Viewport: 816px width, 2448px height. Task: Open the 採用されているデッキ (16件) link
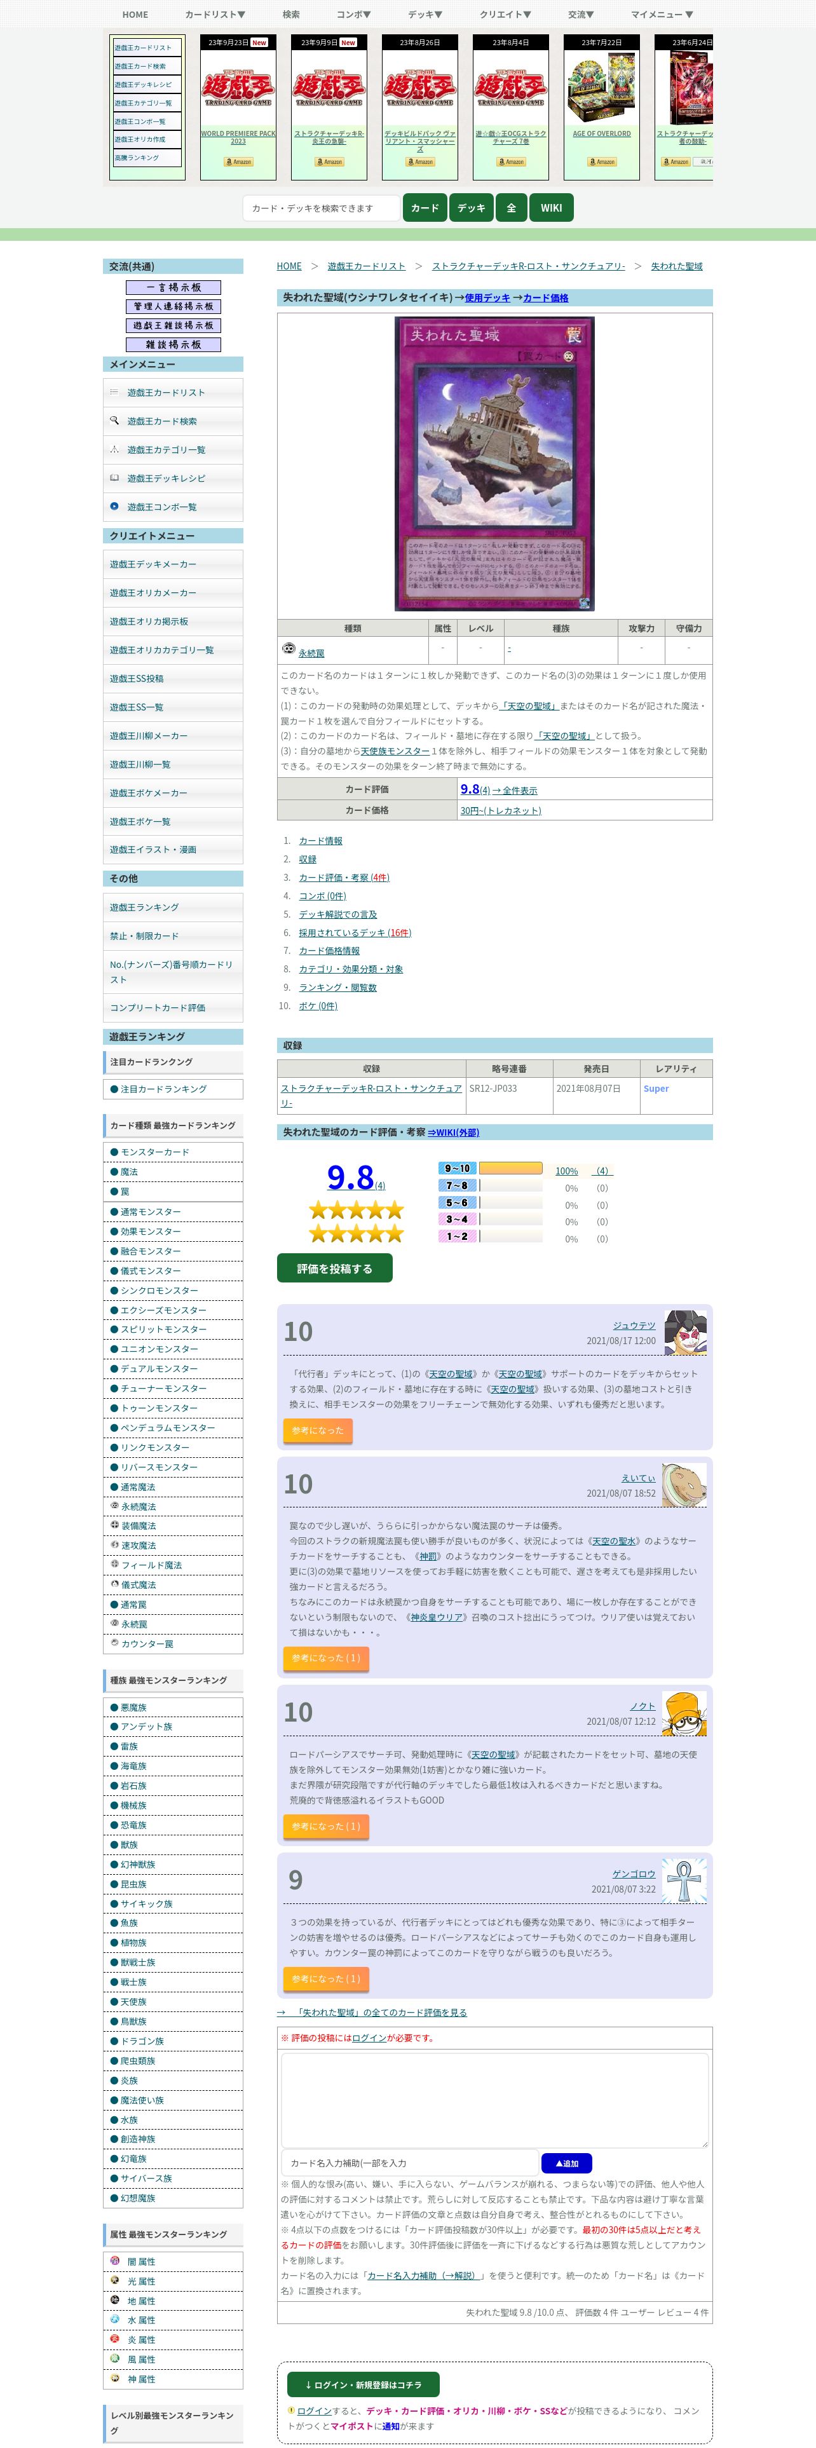(355, 932)
